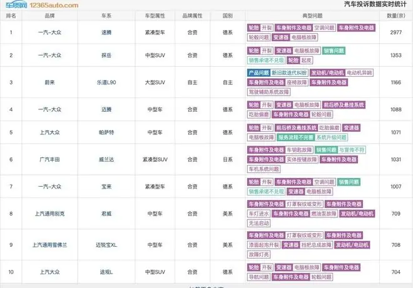Select the 与宣传不符 issue tag
413x288 pixels.
click(x=352, y=150)
